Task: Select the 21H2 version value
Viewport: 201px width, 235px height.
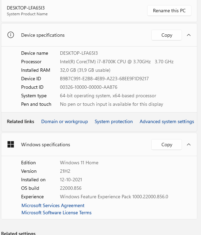Action: (65, 171)
